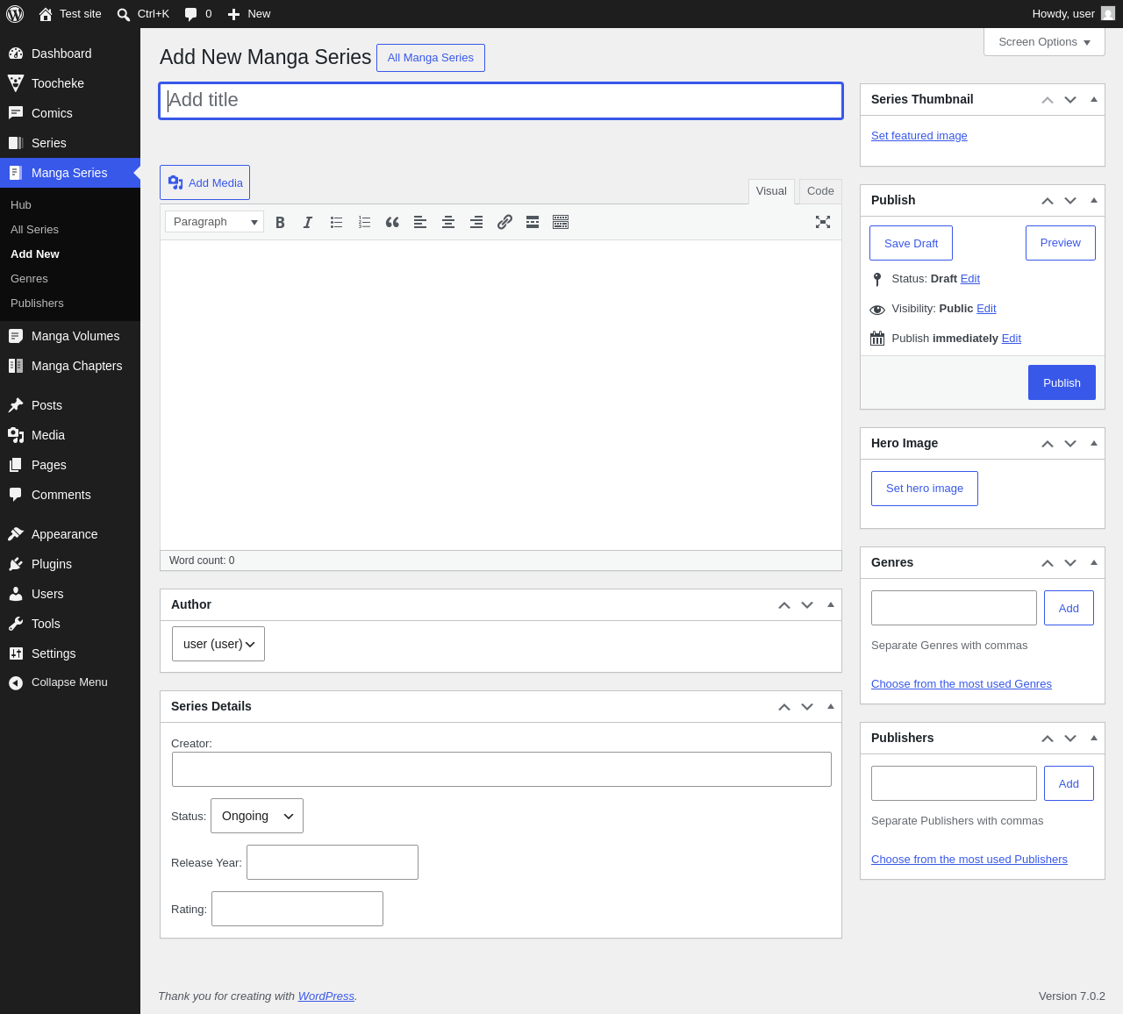The width and height of the screenshot is (1123, 1014).
Task: Open the Status Ongoing dropdown
Action: tap(257, 816)
